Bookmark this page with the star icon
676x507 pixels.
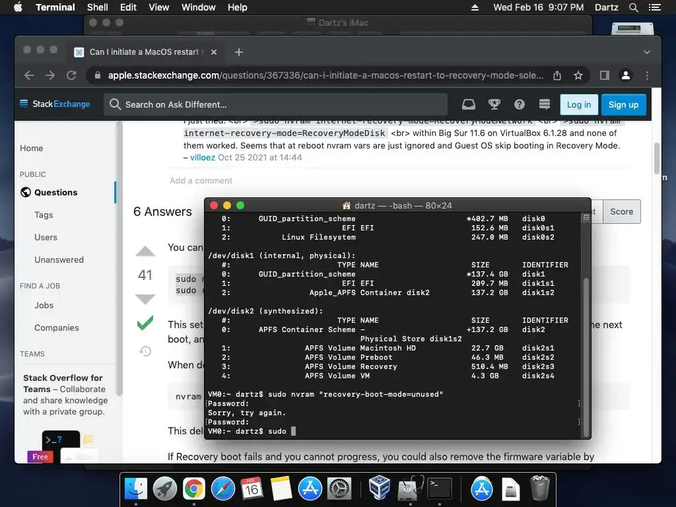click(578, 75)
